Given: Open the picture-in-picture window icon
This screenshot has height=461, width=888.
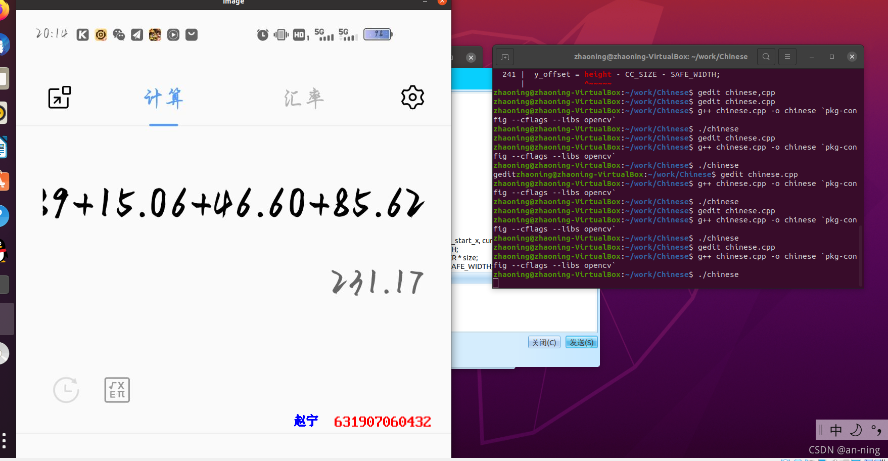Looking at the screenshot, I should (x=60, y=97).
